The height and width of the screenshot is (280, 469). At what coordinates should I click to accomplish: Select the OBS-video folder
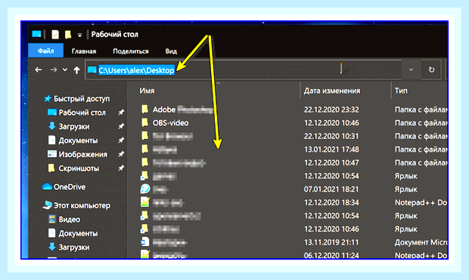coord(170,123)
